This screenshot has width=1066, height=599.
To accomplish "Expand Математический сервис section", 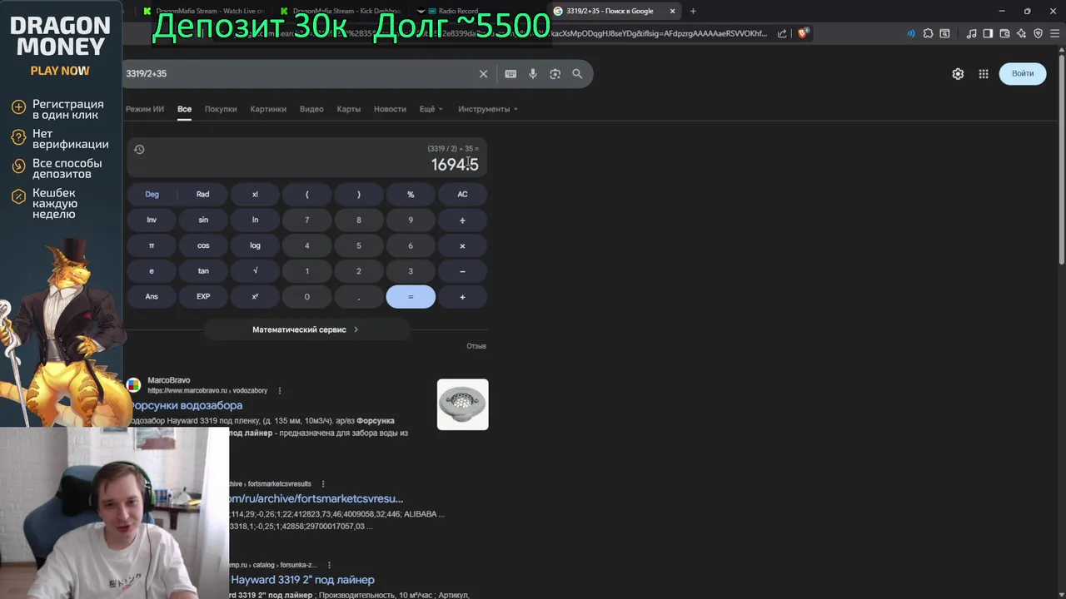I will [x=306, y=329].
